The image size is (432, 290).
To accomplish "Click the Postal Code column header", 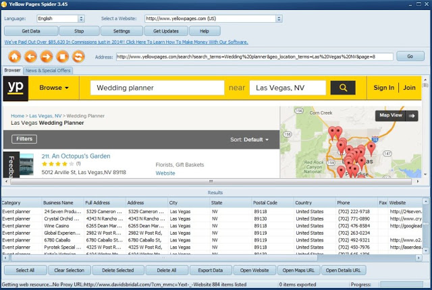I will 273,203.
